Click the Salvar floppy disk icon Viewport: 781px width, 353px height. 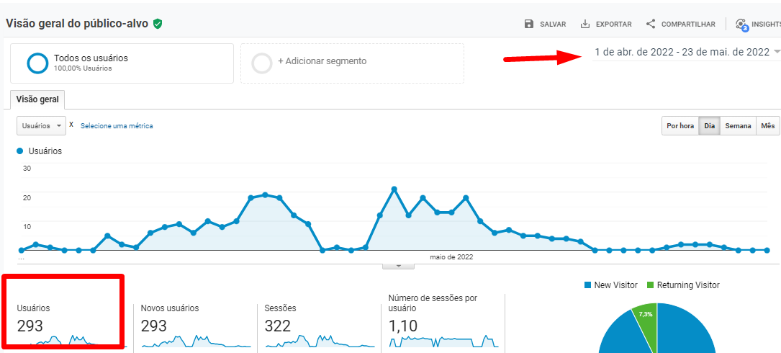(x=529, y=24)
